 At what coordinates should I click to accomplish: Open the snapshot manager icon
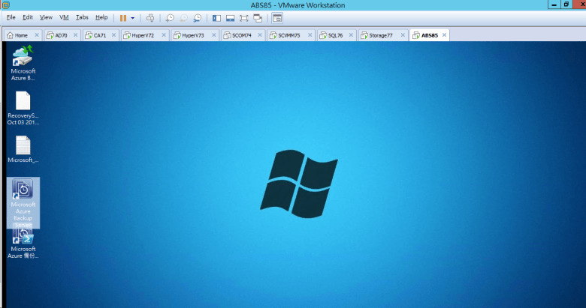click(197, 17)
